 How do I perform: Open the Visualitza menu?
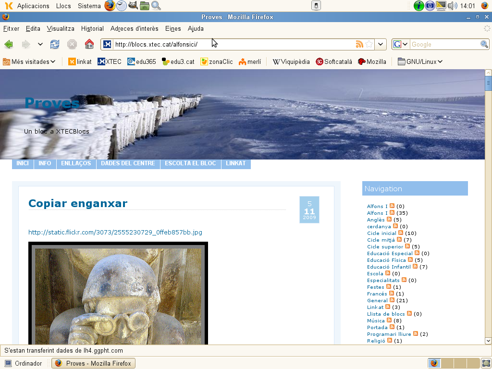click(x=61, y=28)
